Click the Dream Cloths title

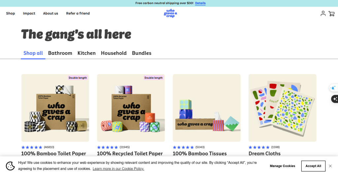[x=264, y=154]
